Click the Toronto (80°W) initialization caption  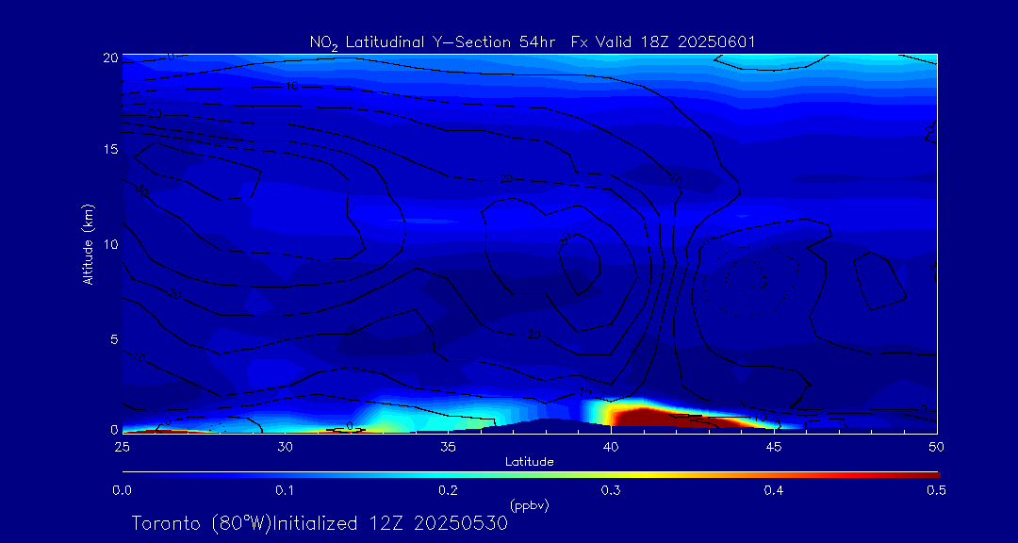(320, 523)
